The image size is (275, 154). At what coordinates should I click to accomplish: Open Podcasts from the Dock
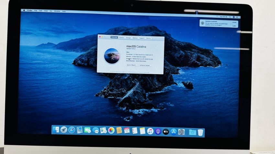click(158, 131)
